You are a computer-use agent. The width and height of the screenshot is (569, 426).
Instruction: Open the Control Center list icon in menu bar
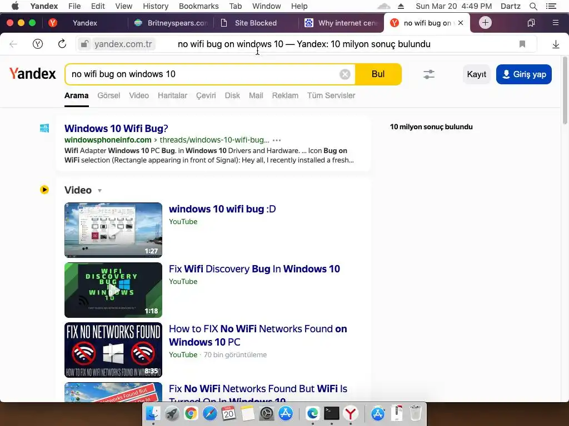[x=551, y=6]
